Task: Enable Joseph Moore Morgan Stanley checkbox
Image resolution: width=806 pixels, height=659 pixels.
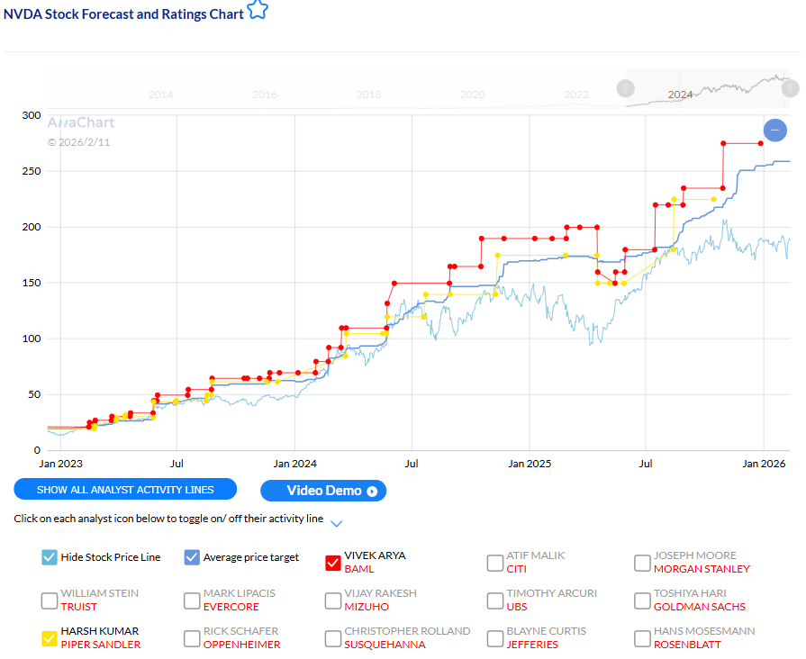Action: (x=642, y=563)
